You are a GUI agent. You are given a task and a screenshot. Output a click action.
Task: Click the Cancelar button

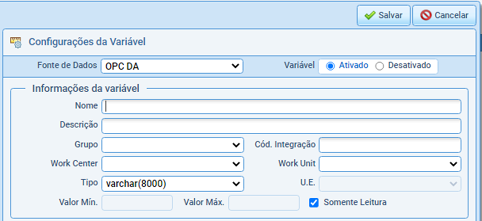pos(444,15)
